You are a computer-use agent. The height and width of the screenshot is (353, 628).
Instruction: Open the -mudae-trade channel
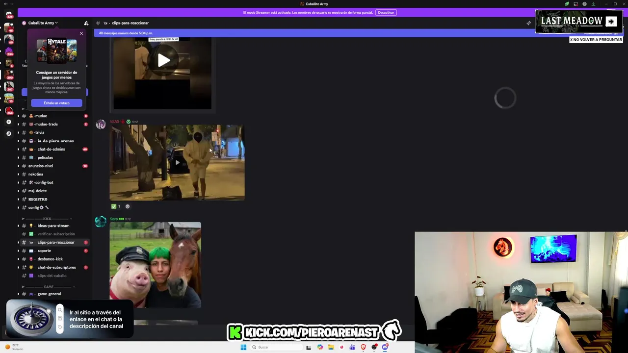pos(54,124)
